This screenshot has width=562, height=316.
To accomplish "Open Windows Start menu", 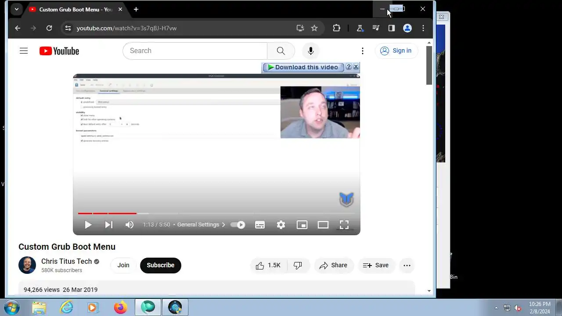I will click(11, 308).
